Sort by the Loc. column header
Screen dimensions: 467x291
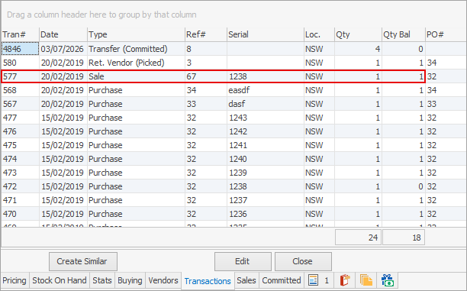click(319, 34)
